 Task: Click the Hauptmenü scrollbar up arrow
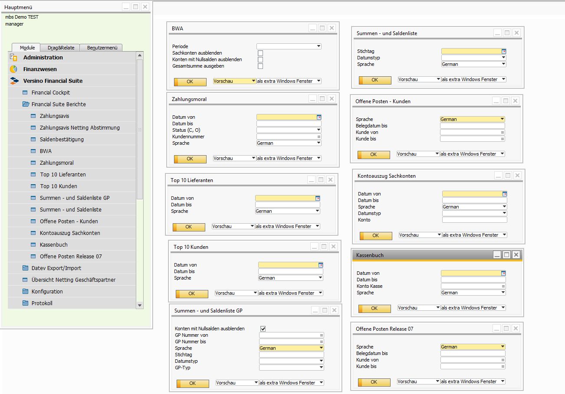click(x=140, y=55)
